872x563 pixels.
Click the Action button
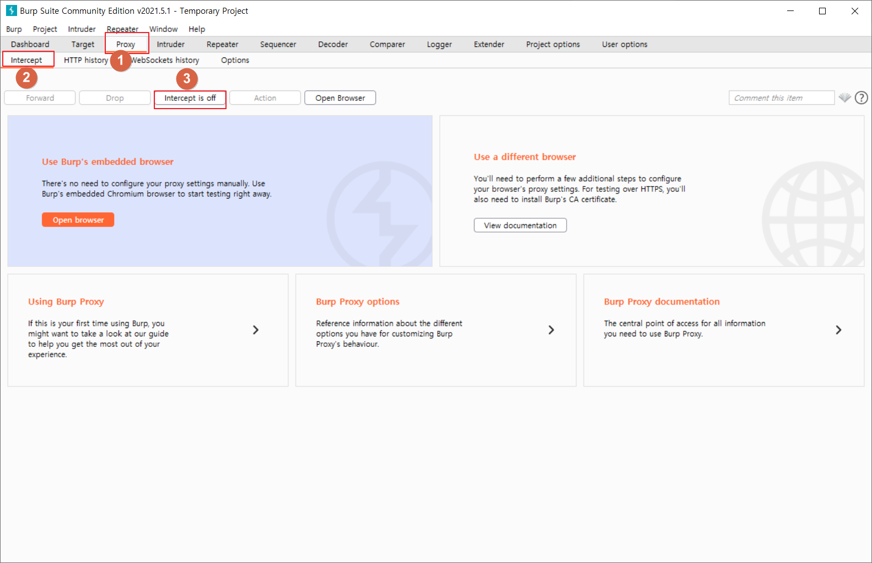click(265, 98)
